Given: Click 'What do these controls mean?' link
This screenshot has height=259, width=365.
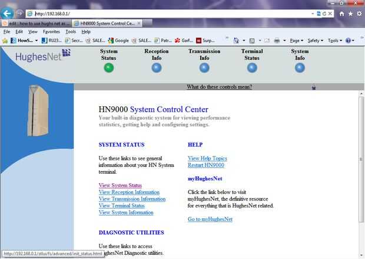Looking at the screenshot, I should [219, 87].
